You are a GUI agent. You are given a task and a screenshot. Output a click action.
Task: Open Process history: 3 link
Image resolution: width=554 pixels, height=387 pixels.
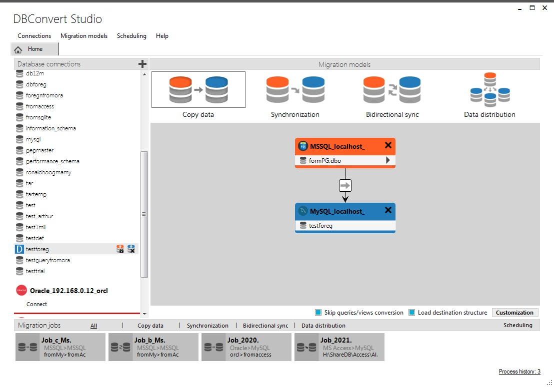(519, 371)
